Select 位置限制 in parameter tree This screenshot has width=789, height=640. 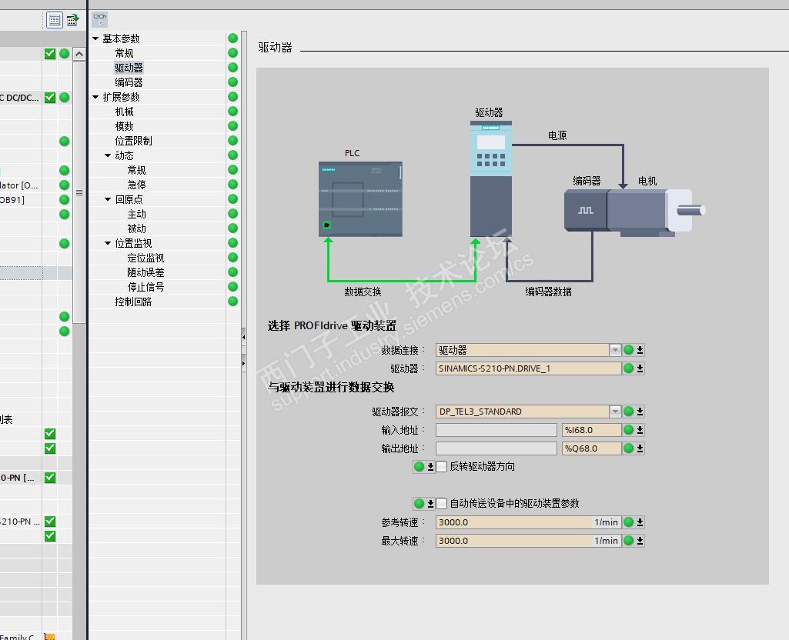pos(133,141)
